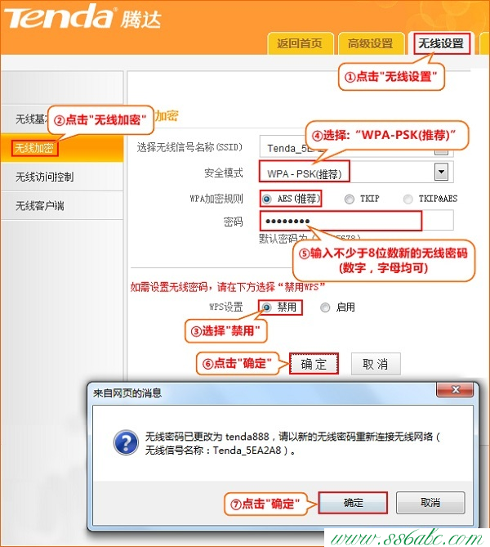Open the 安全模式 dropdown arrow
Screen dimensions: 490x547
(x=441, y=172)
